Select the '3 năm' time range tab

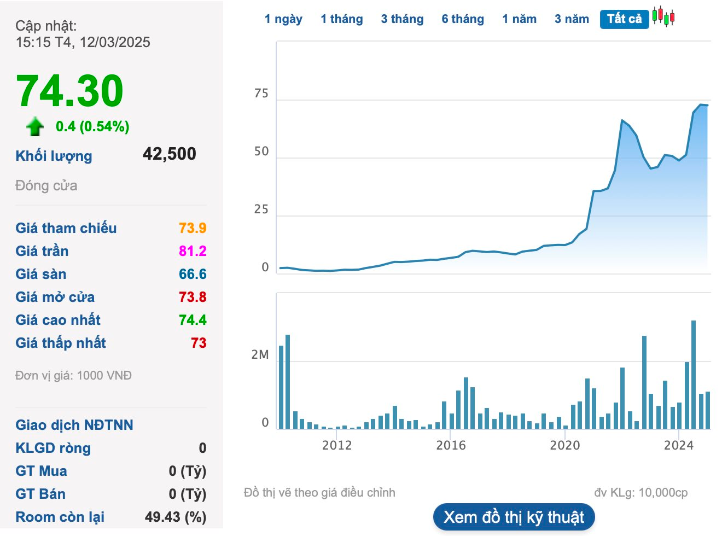click(x=572, y=19)
